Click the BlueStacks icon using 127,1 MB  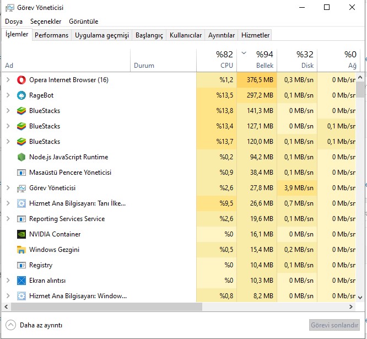(x=21, y=126)
